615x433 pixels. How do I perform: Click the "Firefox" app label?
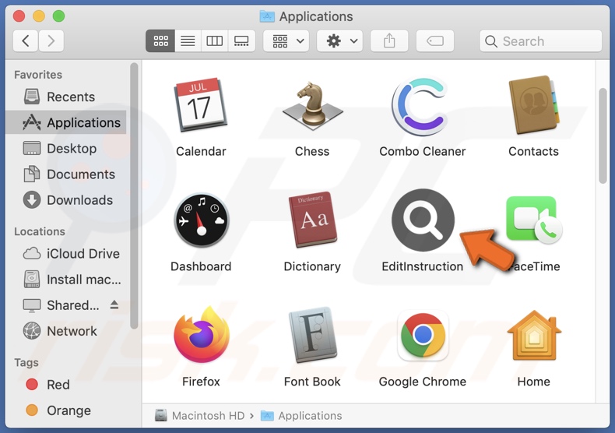point(201,382)
